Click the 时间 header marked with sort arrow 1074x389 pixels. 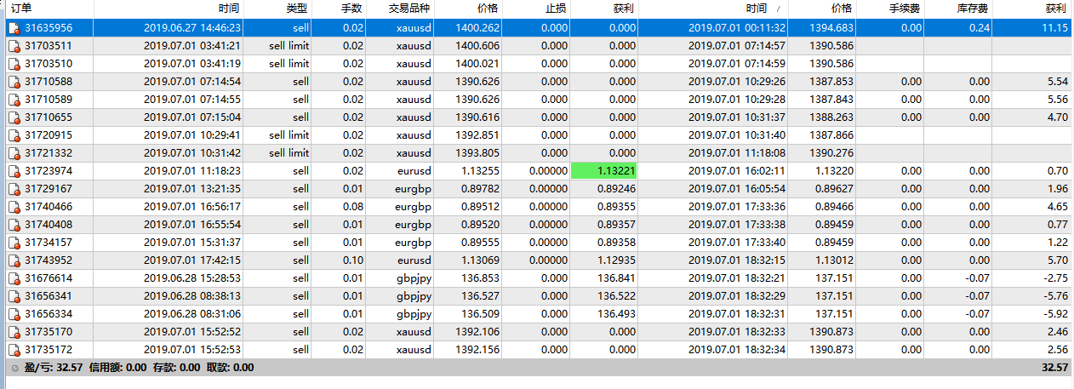(757, 9)
